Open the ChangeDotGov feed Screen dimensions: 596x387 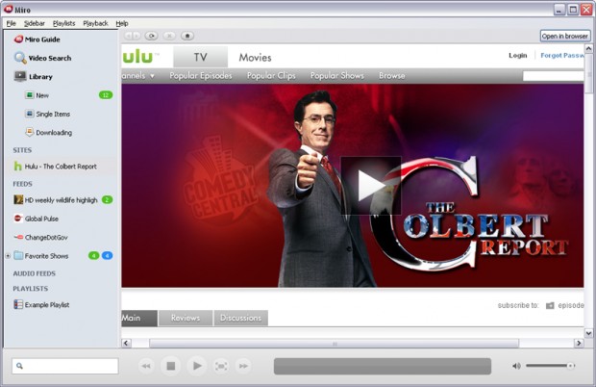(x=40, y=237)
